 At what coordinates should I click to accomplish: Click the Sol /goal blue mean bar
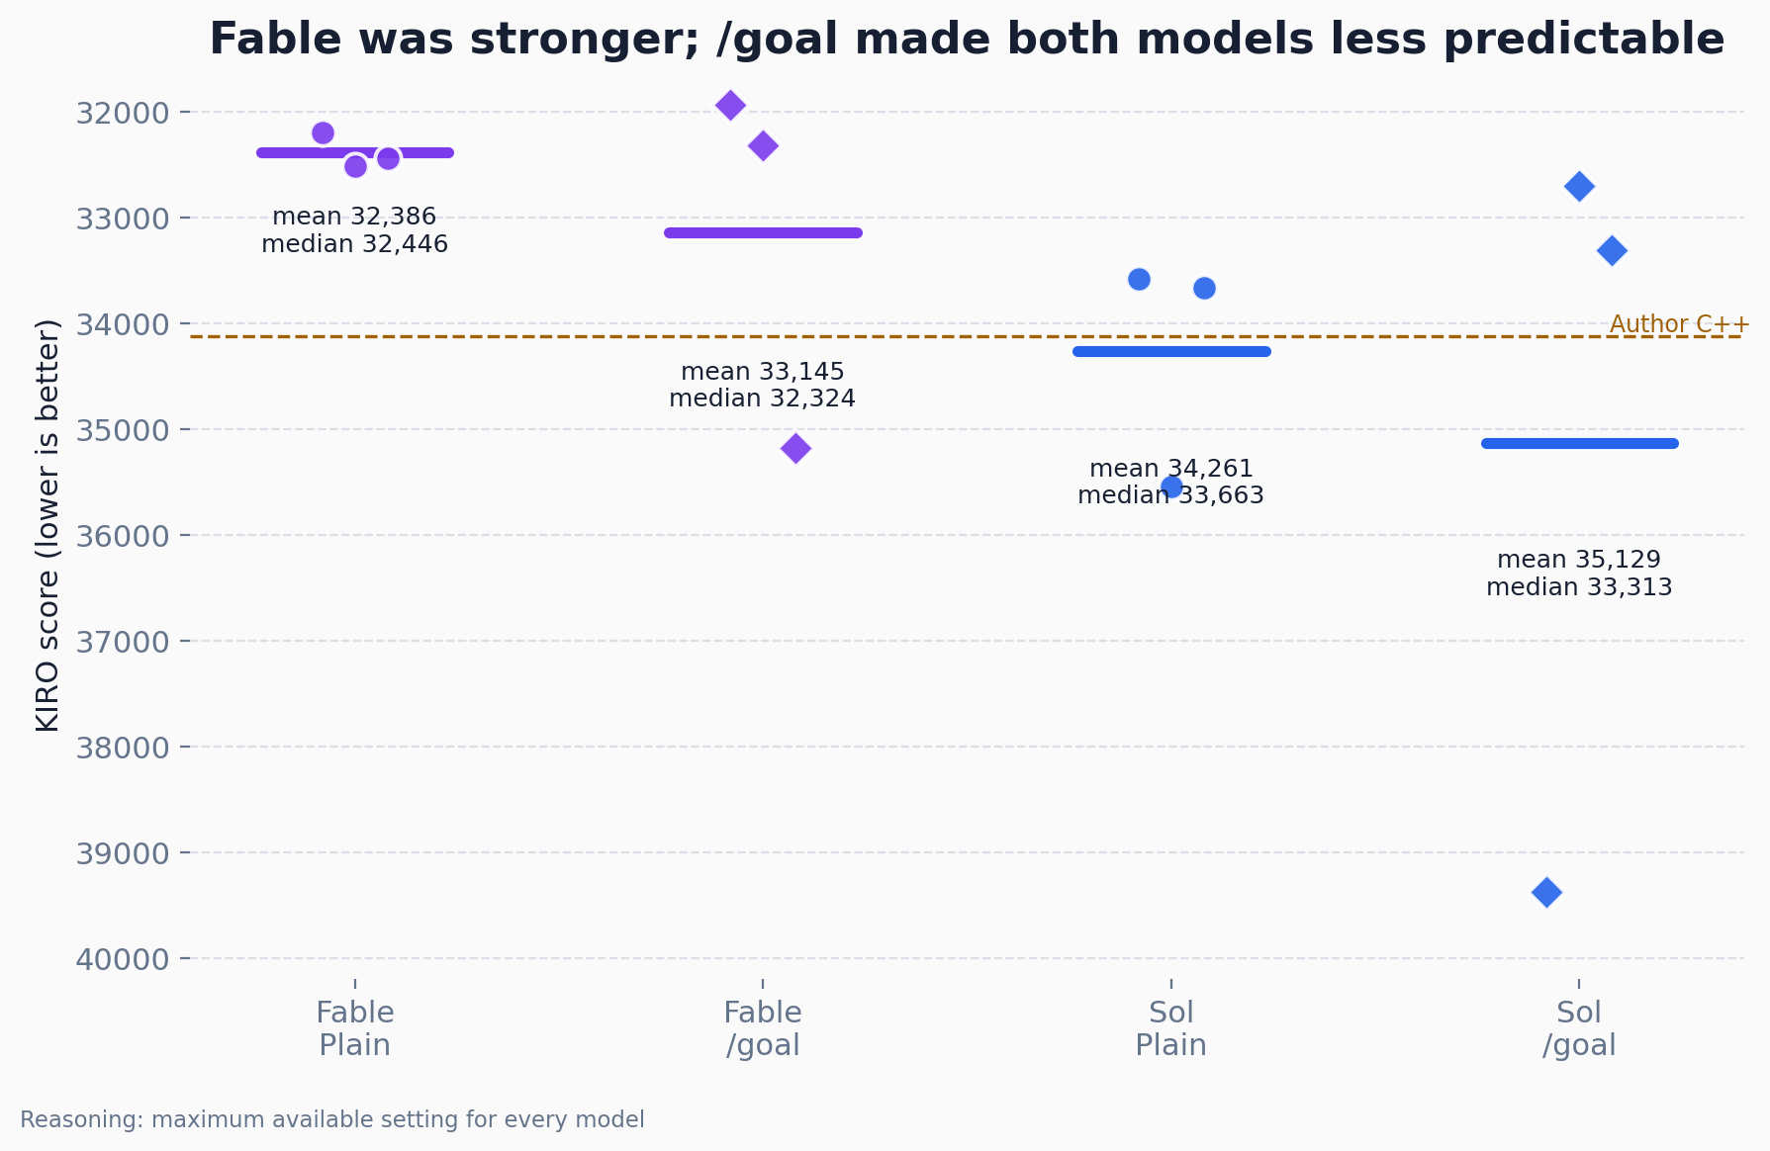tap(1579, 443)
